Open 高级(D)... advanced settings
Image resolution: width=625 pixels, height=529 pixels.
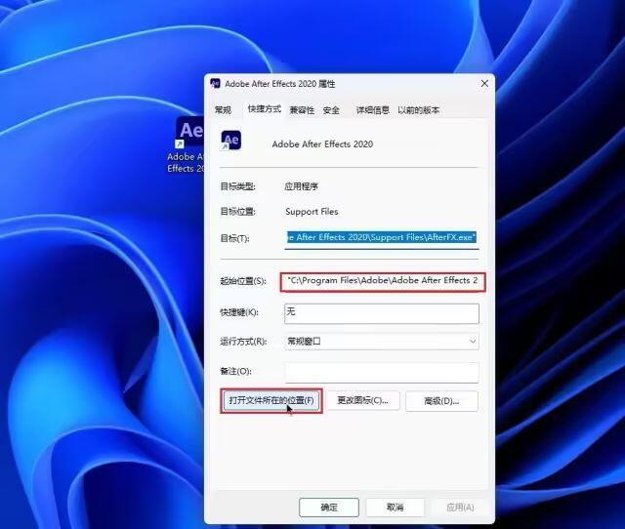(x=441, y=401)
